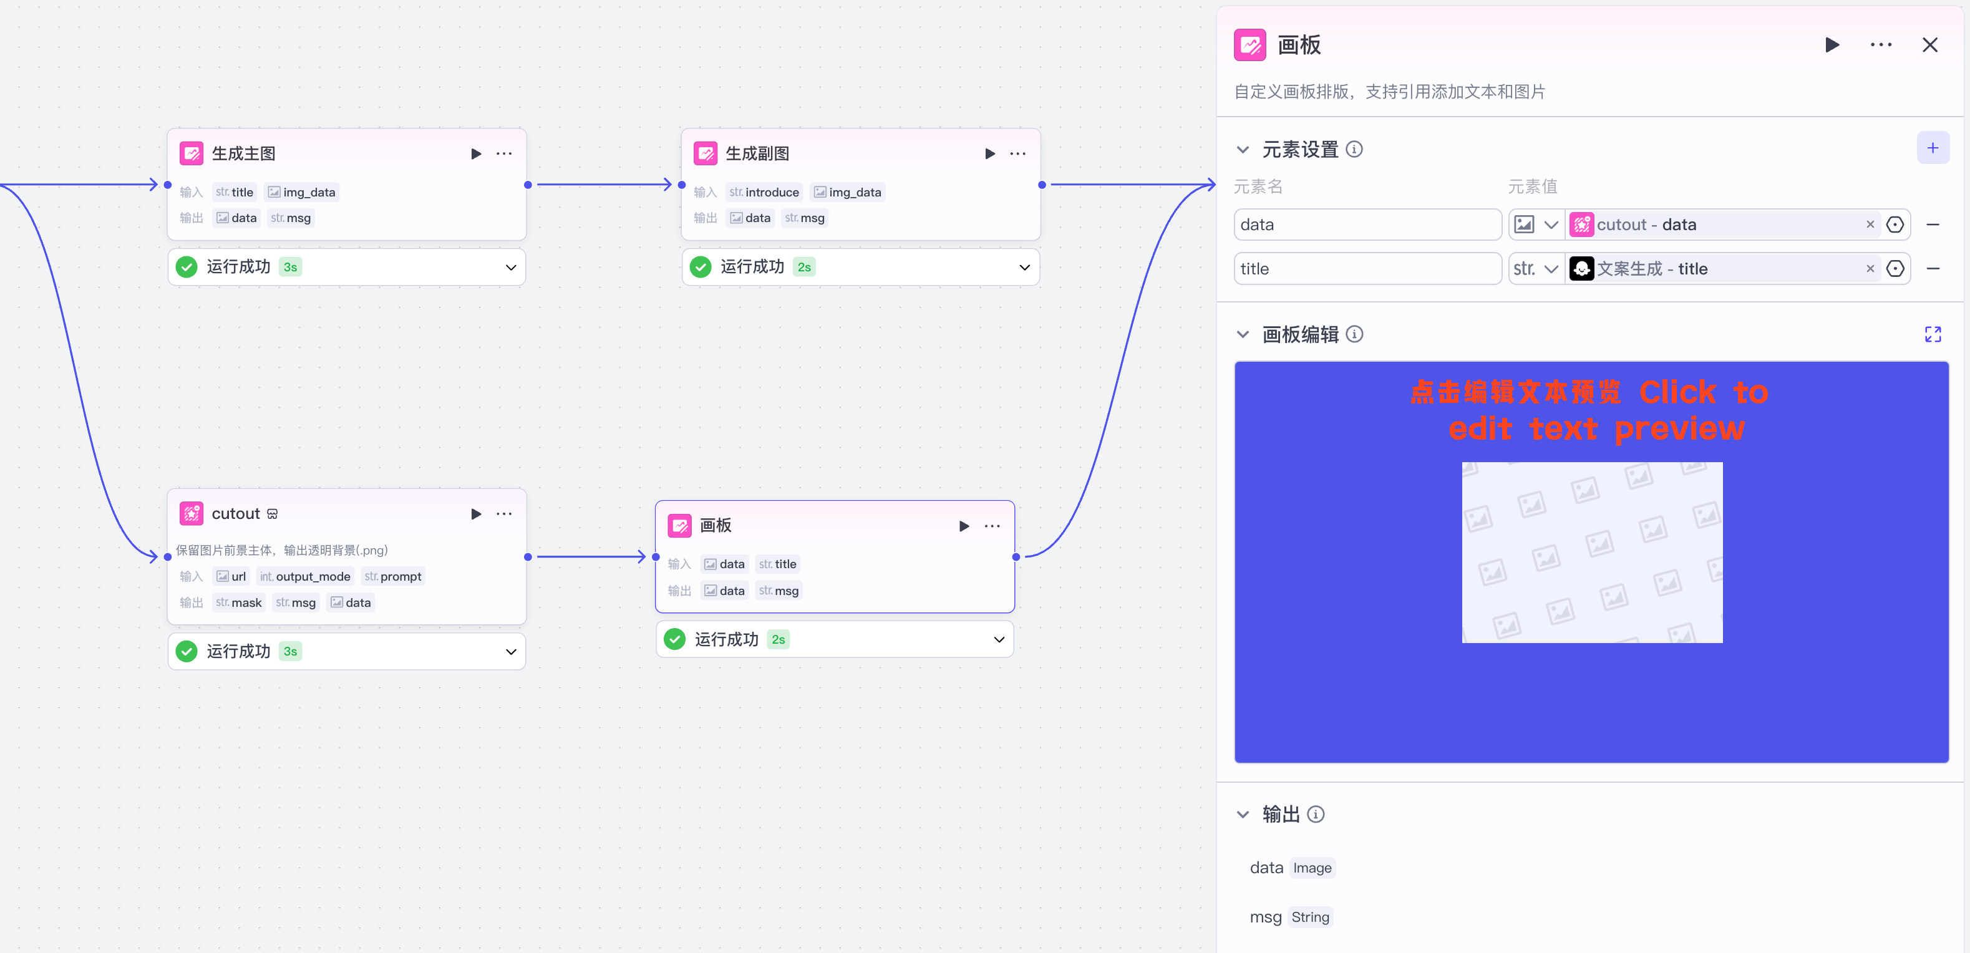The height and width of the screenshot is (953, 1970).
Task: Click the title element name field
Action: [1367, 268]
